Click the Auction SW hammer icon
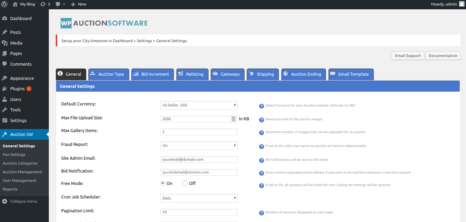 (5, 134)
